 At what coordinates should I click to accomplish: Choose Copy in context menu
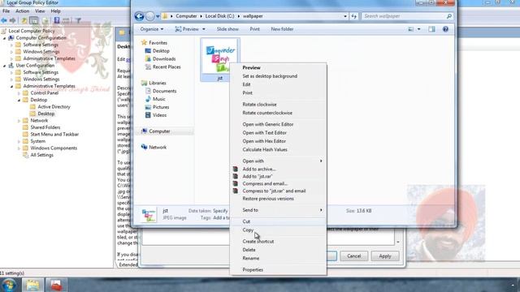pos(248,230)
